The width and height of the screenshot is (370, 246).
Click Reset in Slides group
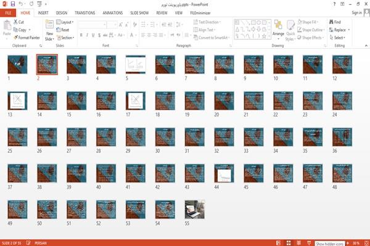63,30
